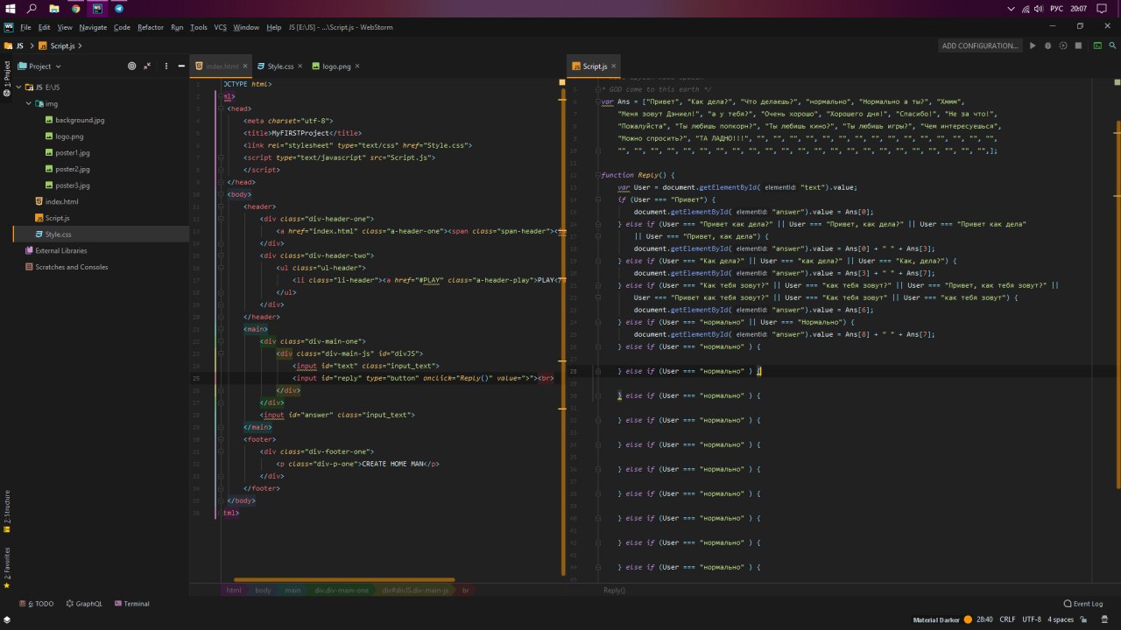Open Windows search from taskbar
Image resolution: width=1121 pixels, height=630 pixels.
tap(32, 8)
